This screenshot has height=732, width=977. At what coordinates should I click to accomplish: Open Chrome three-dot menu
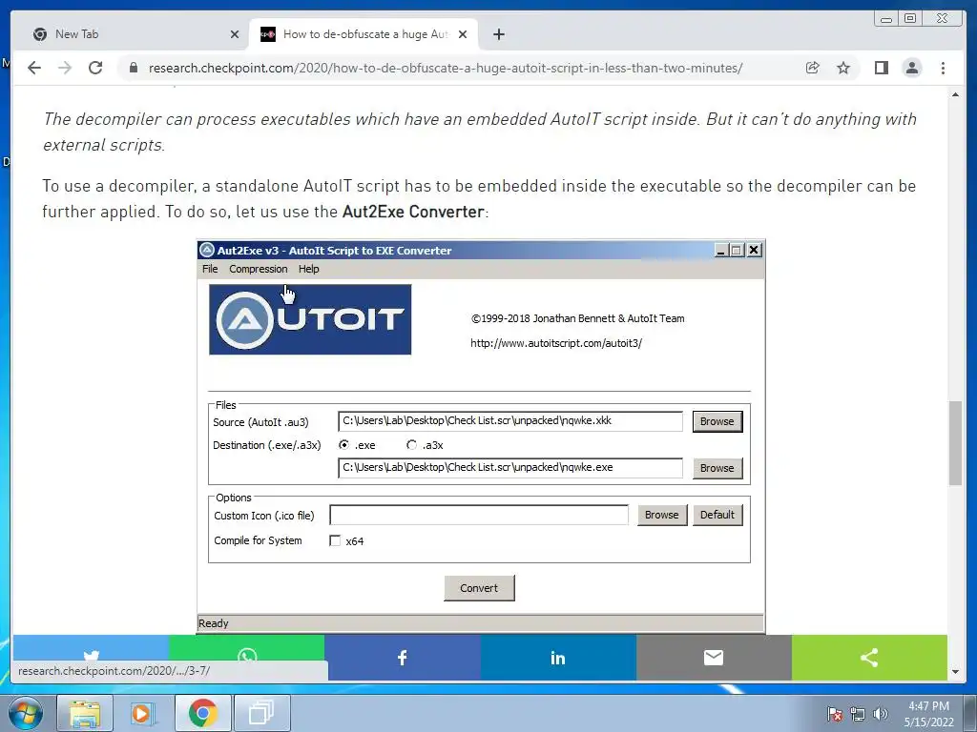click(x=944, y=68)
